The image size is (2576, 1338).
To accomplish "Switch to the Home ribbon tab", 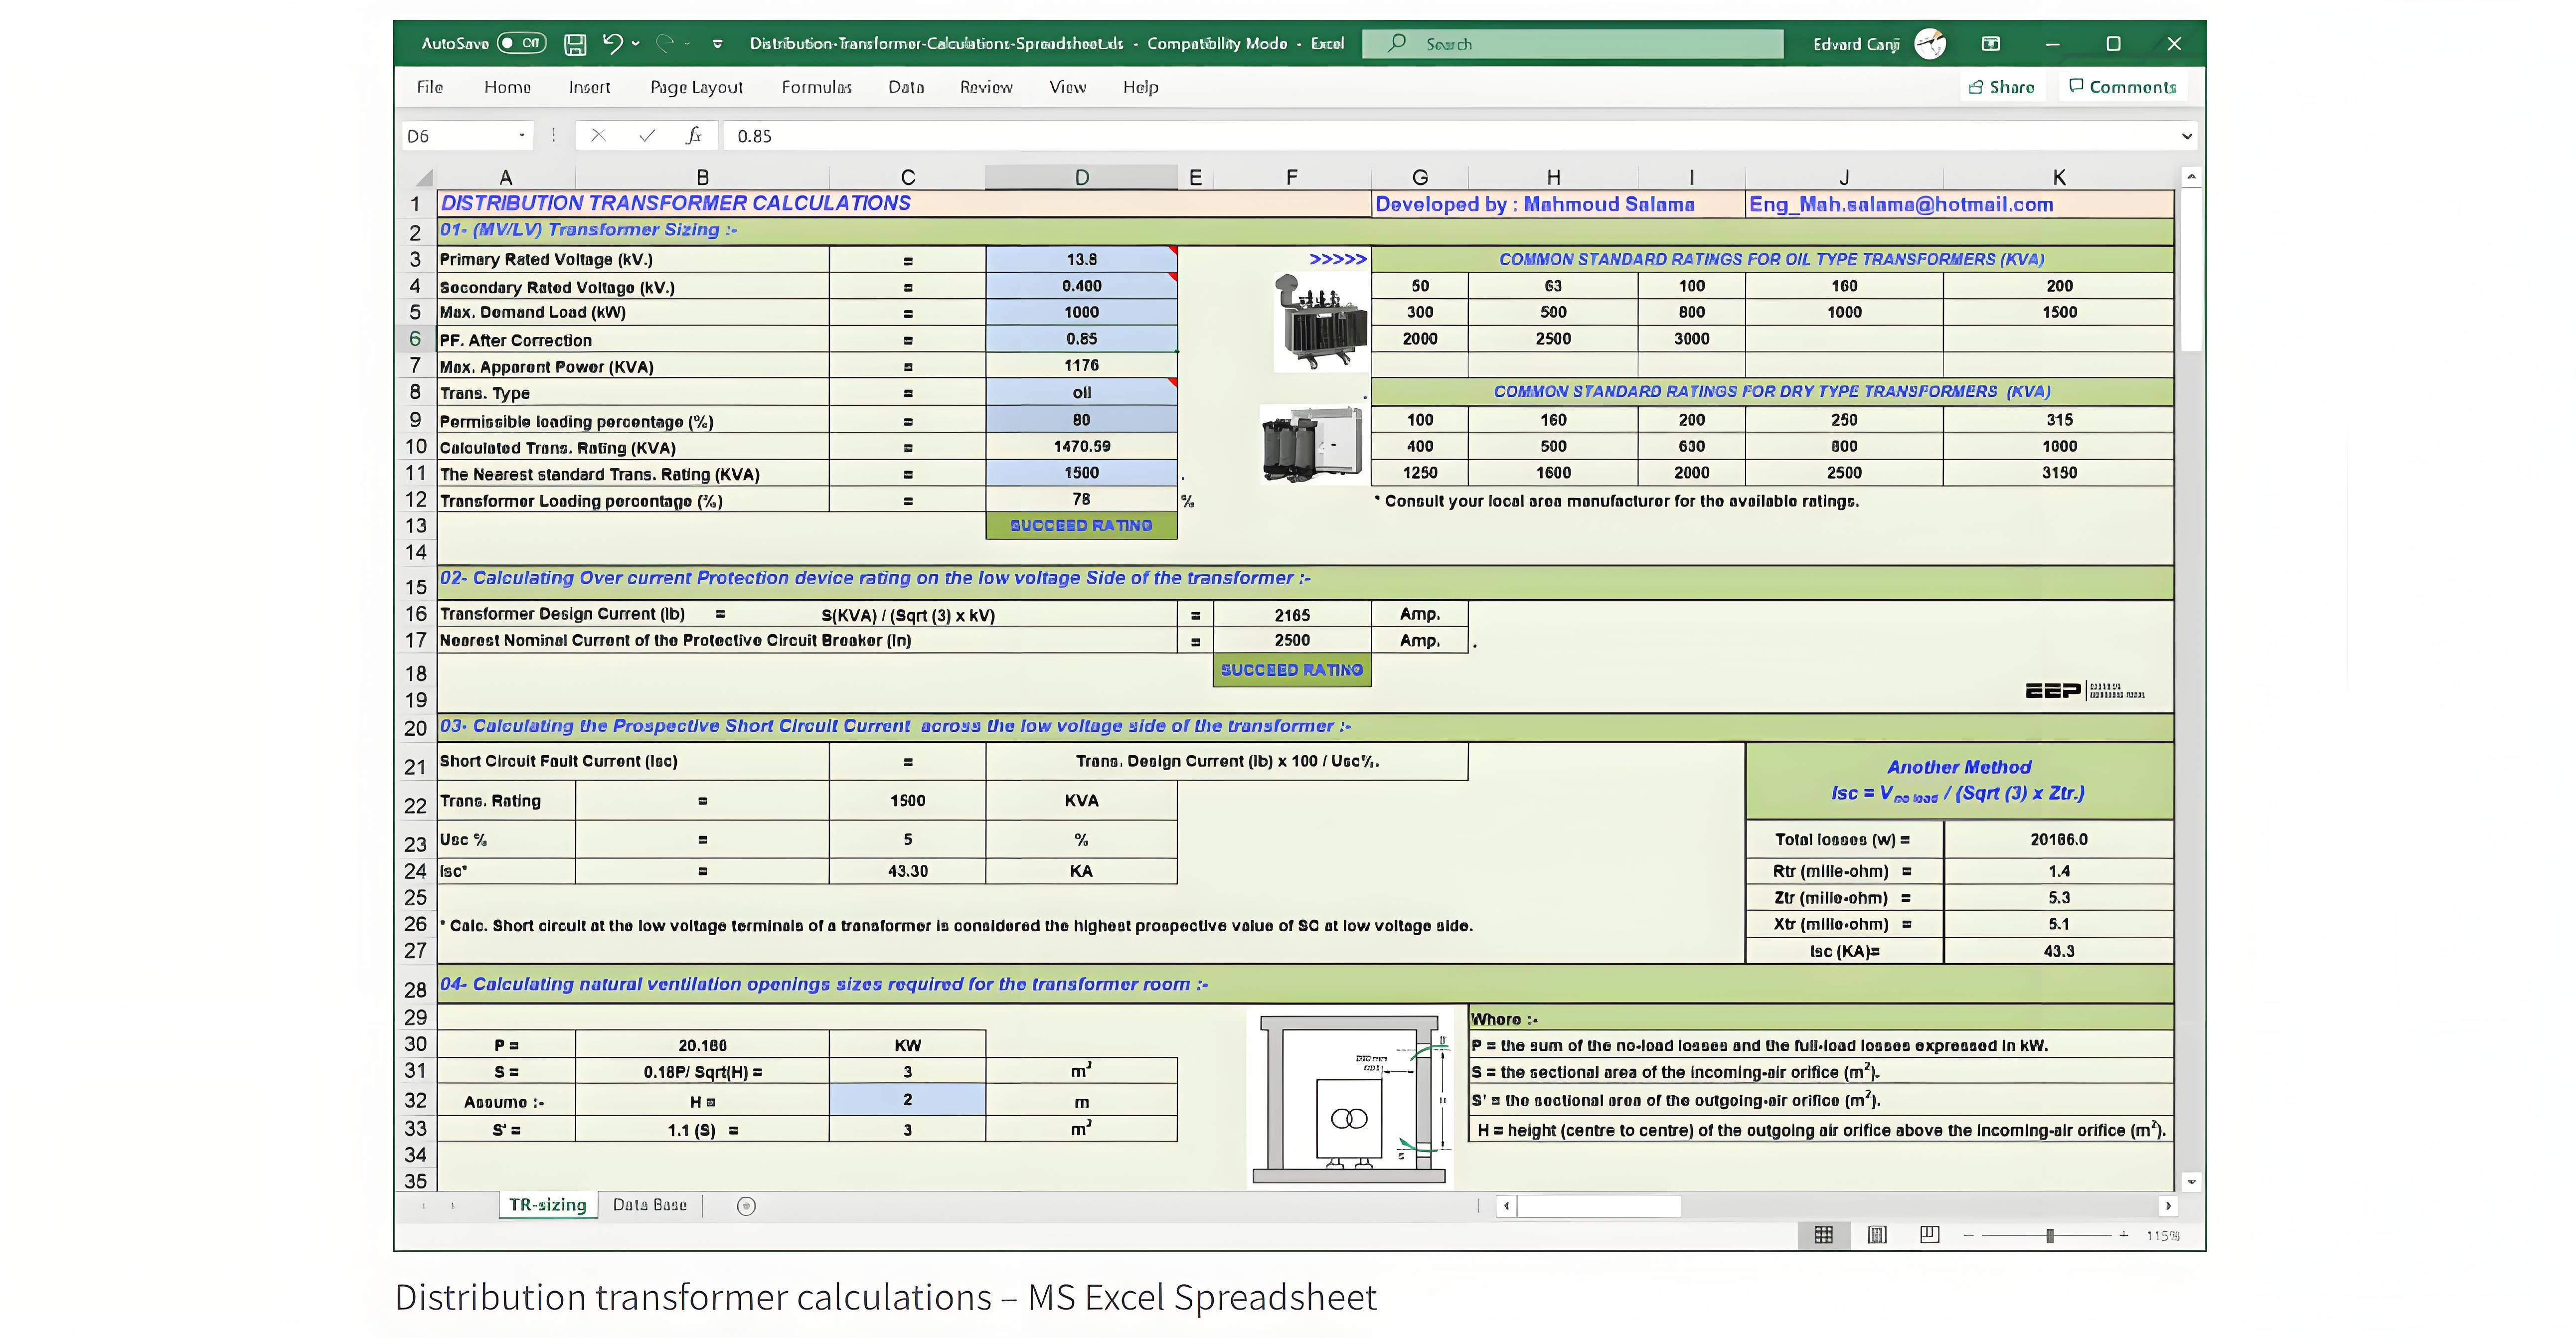I will pyautogui.click(x=508, y=87).
